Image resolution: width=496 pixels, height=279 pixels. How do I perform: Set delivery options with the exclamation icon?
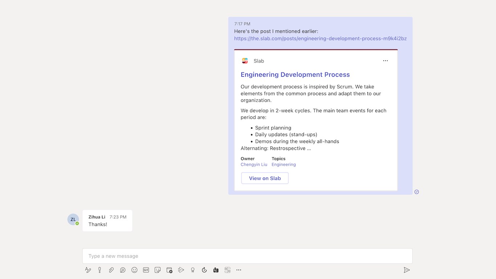point(99,270)
